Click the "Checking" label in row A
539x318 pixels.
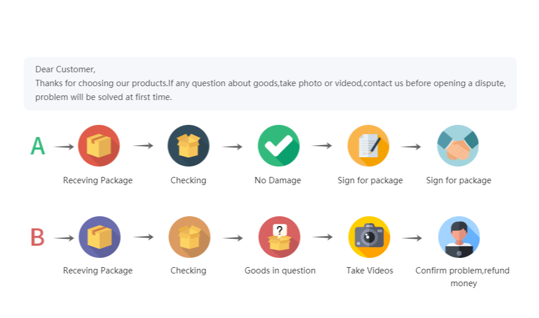click(x=188, y=180)
